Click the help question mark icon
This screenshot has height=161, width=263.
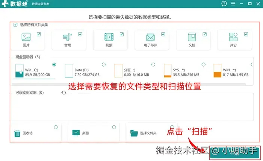pos(224,3)
